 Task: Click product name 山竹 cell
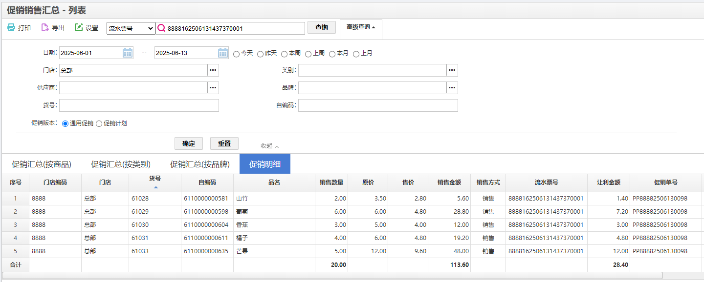[x=274, y=199]
